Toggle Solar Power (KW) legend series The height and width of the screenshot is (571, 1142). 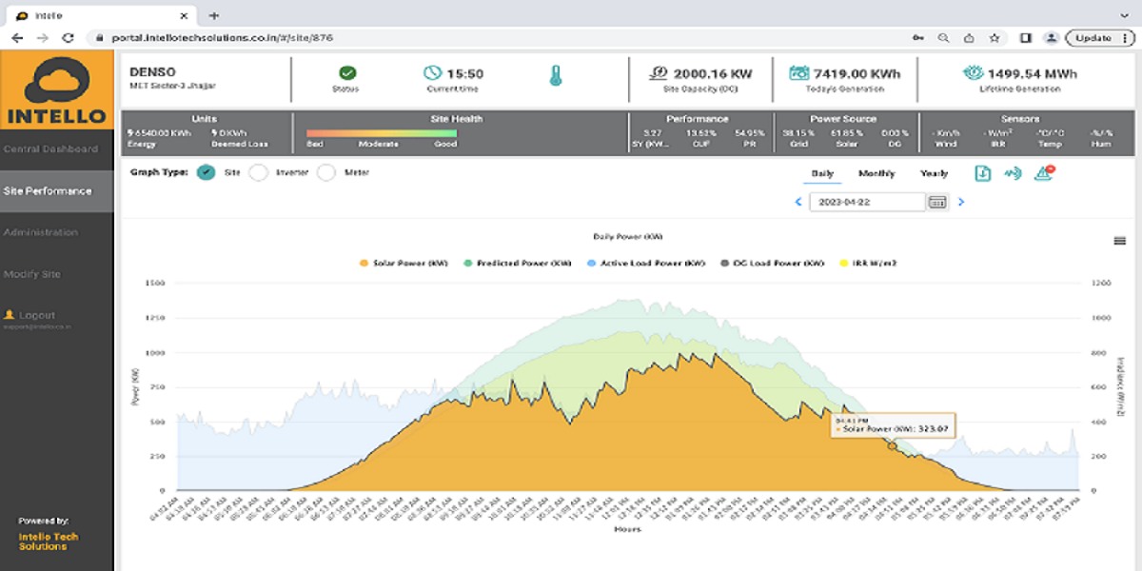click(x=404, y=262)
